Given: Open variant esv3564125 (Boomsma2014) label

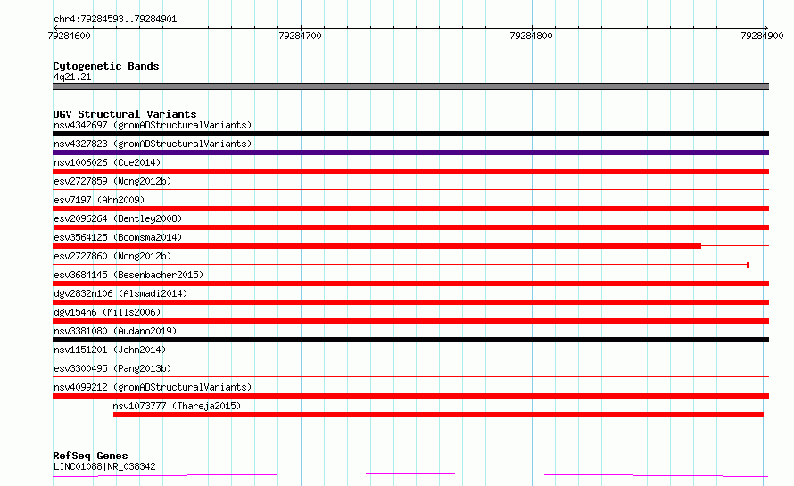Looking at the screenshot, I should tap(118, 237).
